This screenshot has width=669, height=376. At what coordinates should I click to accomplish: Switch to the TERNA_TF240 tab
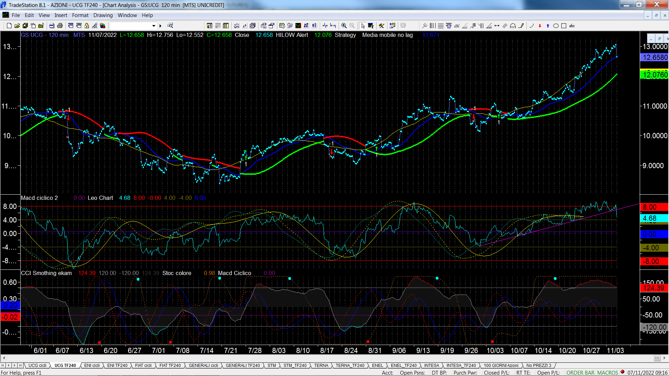coord(350,366)
